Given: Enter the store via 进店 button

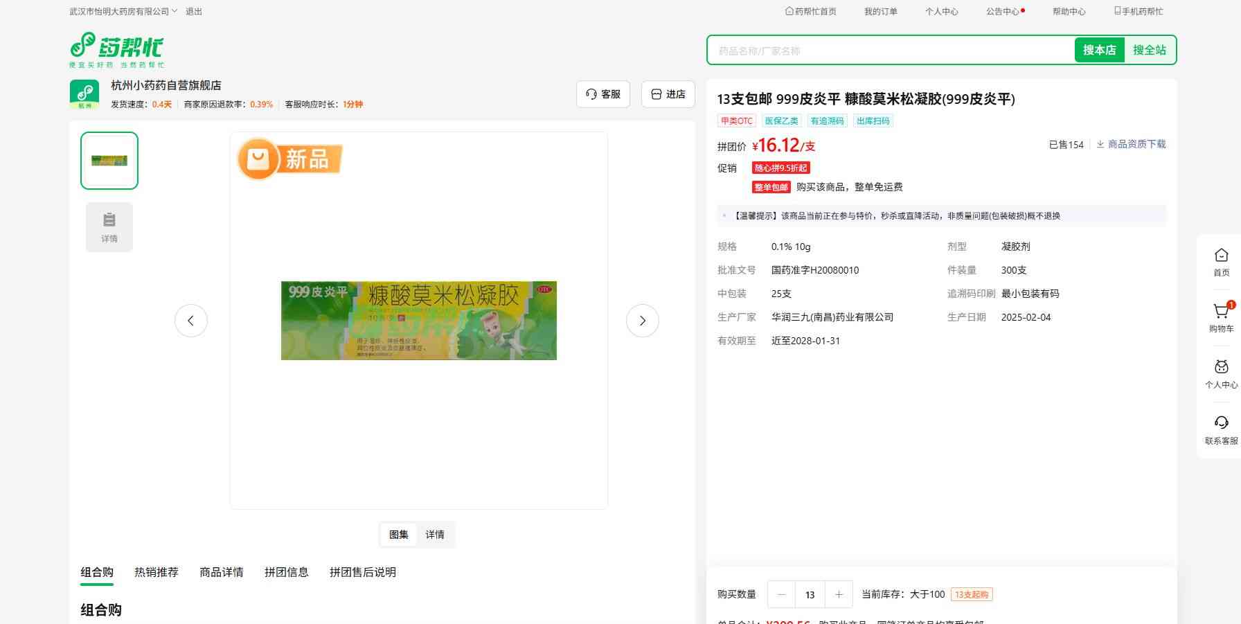Looking at the screenshot, I should click(668, 94).
